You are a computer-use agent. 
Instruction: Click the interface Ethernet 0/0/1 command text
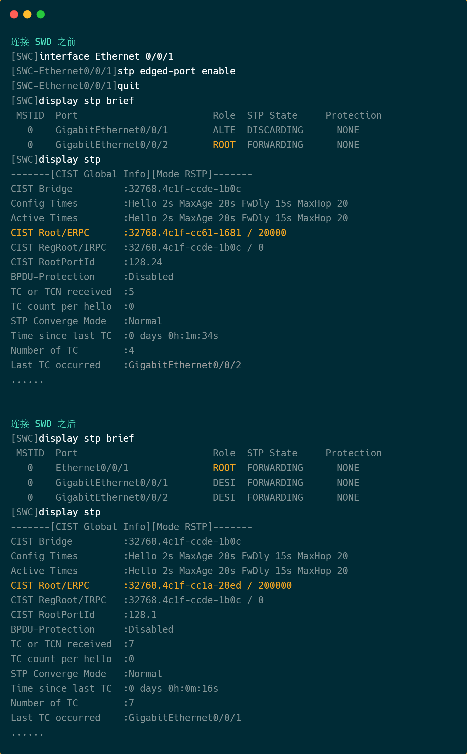pyautogui.click(x=106, y=56)
